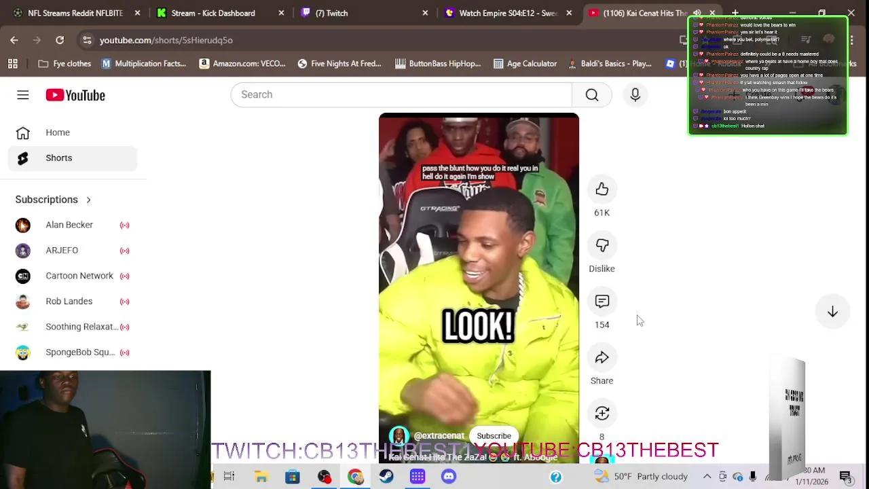
Task: Close the NFL Streams Reddit tab
Action: coord(137,13)
